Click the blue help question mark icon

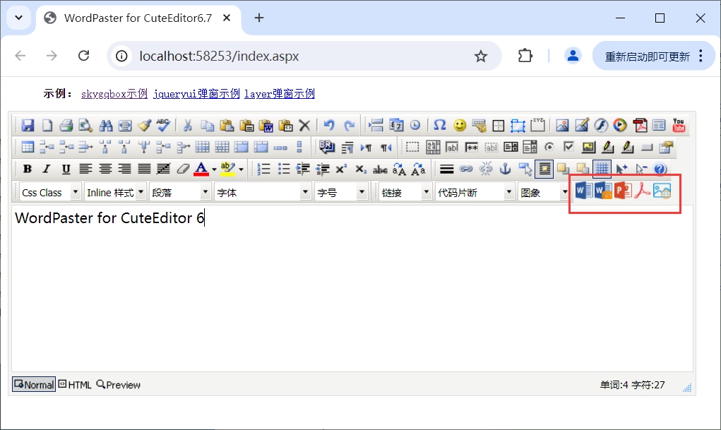click(x=660, y=169)
